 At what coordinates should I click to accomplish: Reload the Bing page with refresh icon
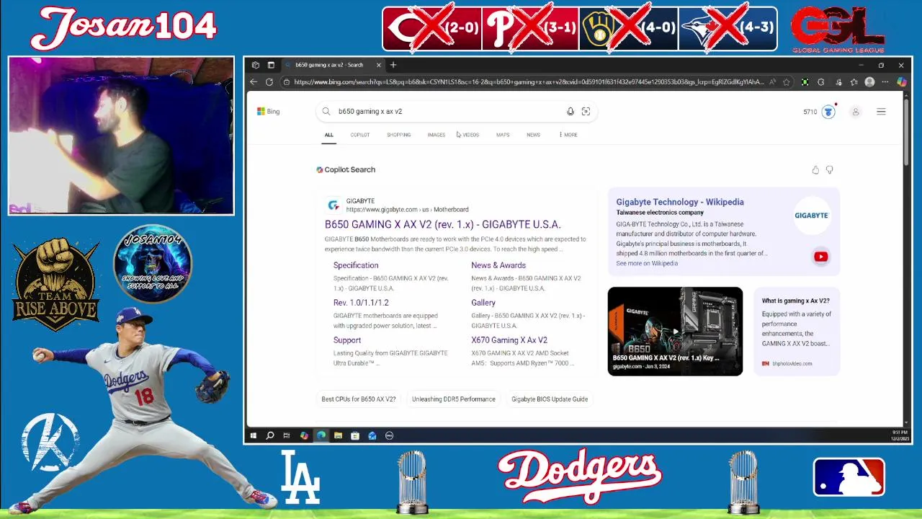click(269, 82)
